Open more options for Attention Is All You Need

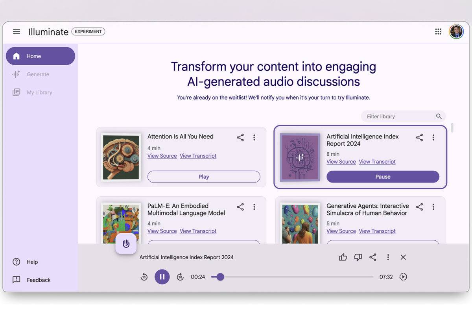(x=254, y=137)
